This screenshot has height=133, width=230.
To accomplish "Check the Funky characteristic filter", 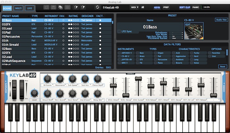I will [192, 53].
